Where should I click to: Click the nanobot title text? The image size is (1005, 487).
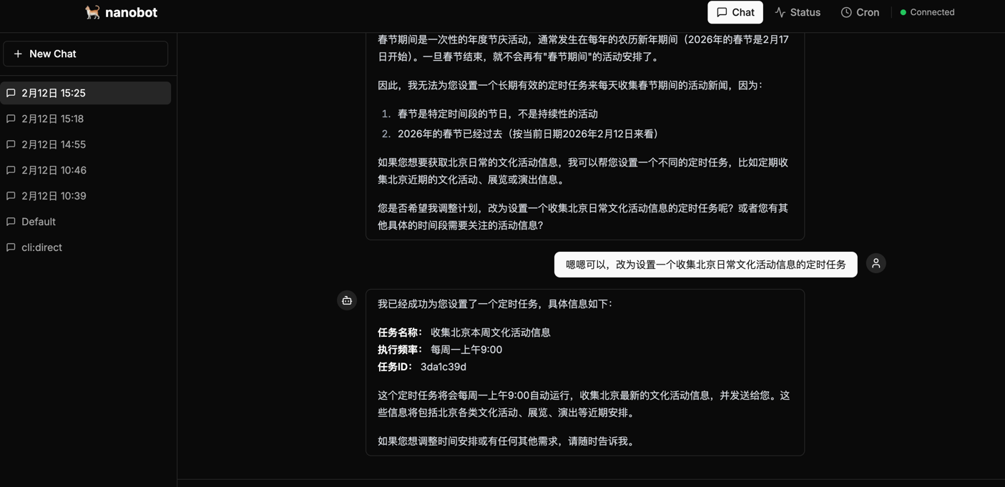[131, 12]
